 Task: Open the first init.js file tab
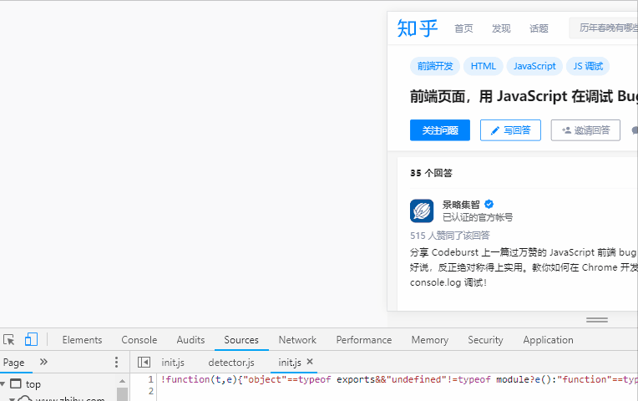tap(173, 363)
